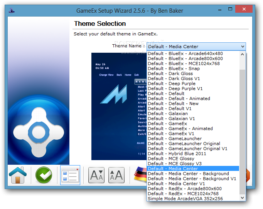Click the wizard hat title bar icon
263x209 pixels.
[12, 10]
